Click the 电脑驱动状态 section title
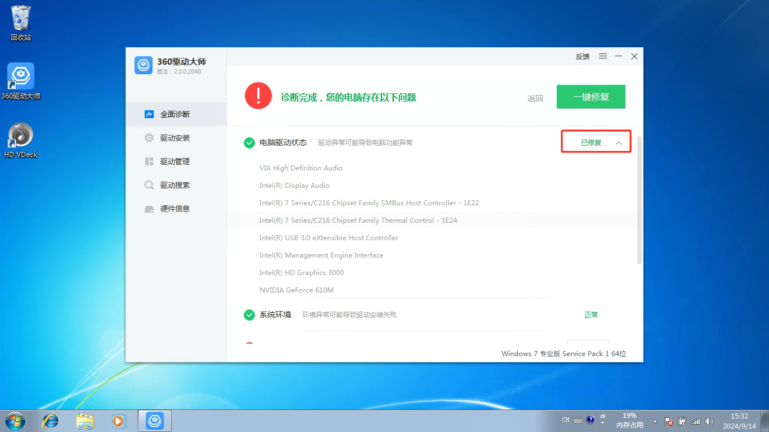 click(283, 143)
